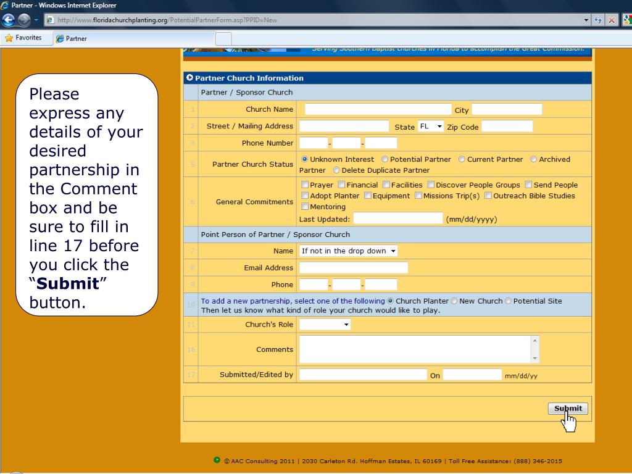632x474 pixels.
Task: Click the 'AAC Consulting 2011' footer text
Action: 262,461
